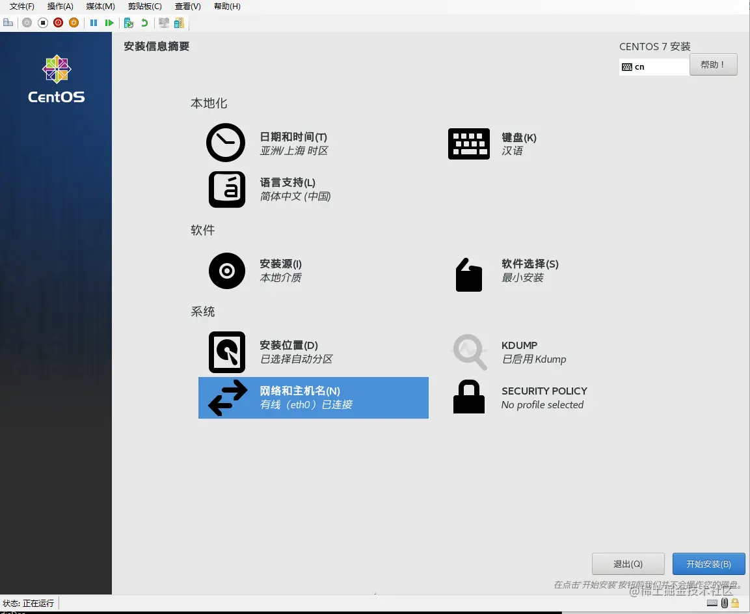750x614 pixels.
Task: Click the 系统 section heading
Action: click(x=202, y=311)
